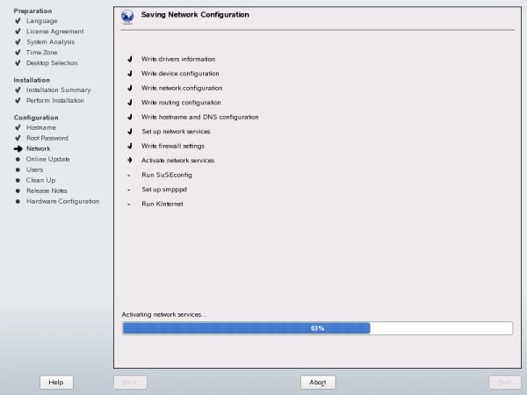Viewport: 527px width, 395px height.
Task: Click the Set up smpppd text
Action: click(164, 190)
